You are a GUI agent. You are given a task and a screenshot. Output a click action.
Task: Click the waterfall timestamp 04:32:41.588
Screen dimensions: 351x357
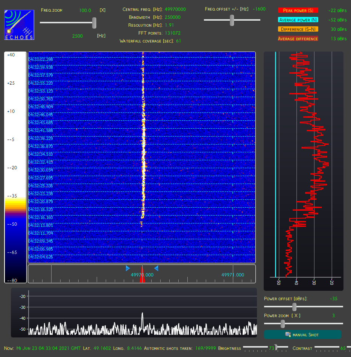[x=41, y=131]
